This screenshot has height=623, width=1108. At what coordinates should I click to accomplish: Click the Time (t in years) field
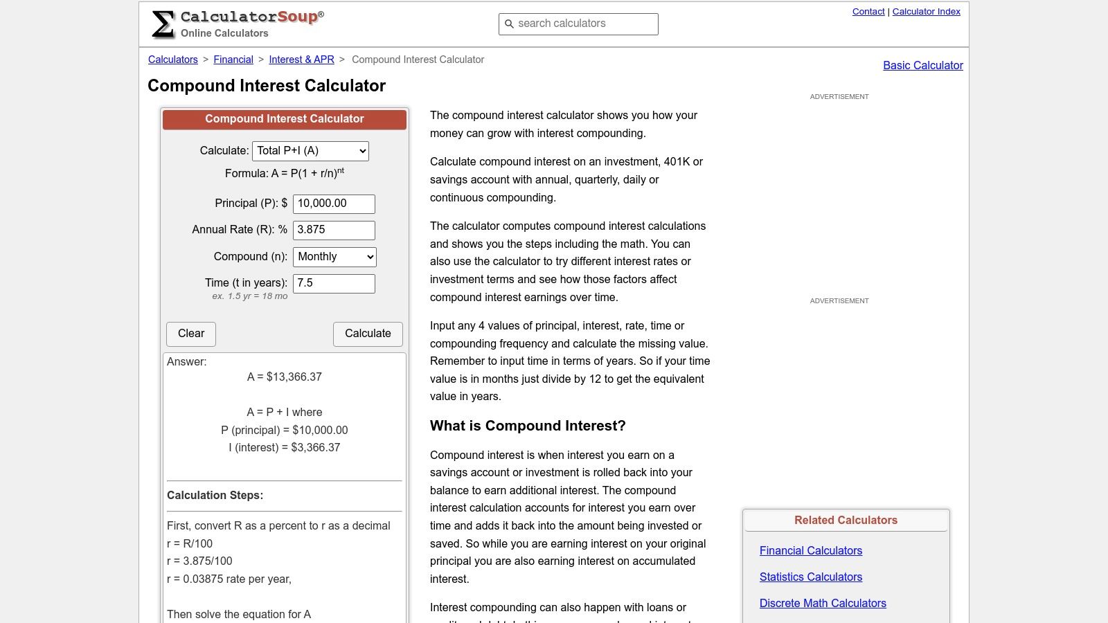click(334, 283)
